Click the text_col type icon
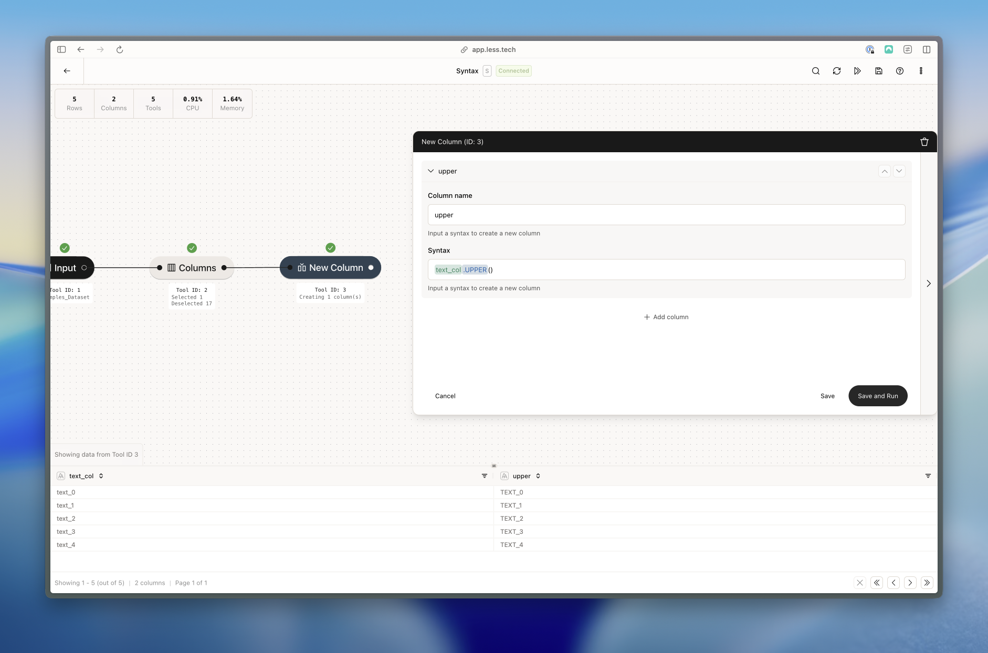The width and height of the screenshot is (988, 653). click(61, 476)
